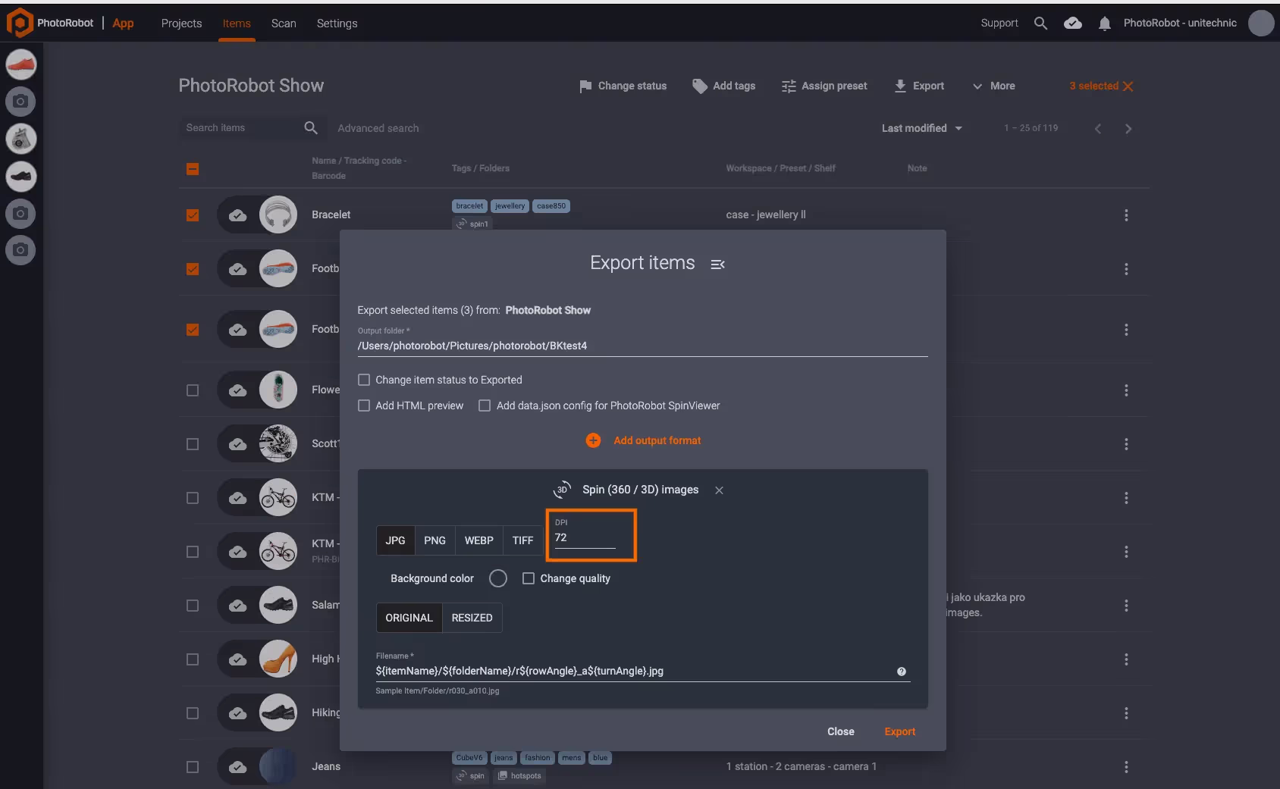Uncheck the Bracelet row checkbox
This screenshot has height=789, width=1280.
coord(193,215)
